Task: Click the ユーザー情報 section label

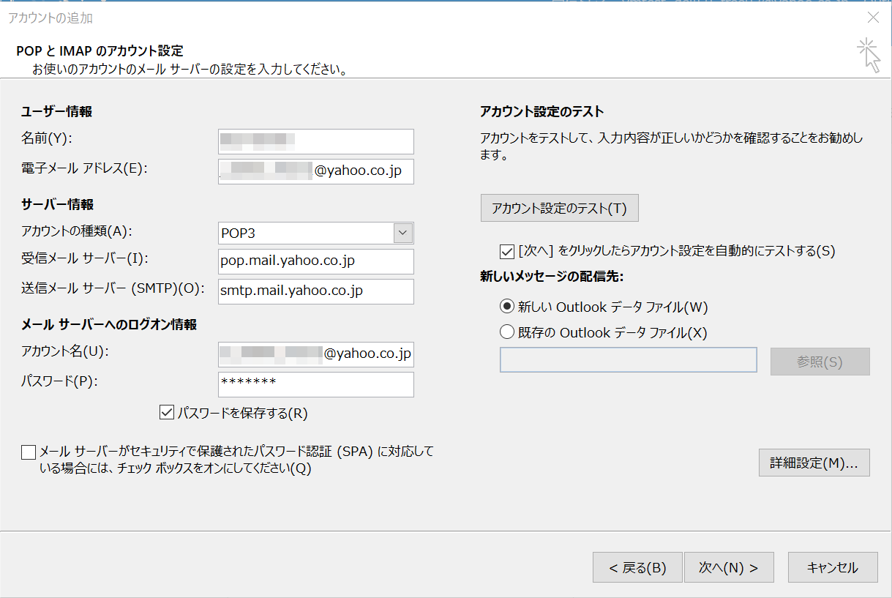Action: pyautogui.click(x=57, y=112)
